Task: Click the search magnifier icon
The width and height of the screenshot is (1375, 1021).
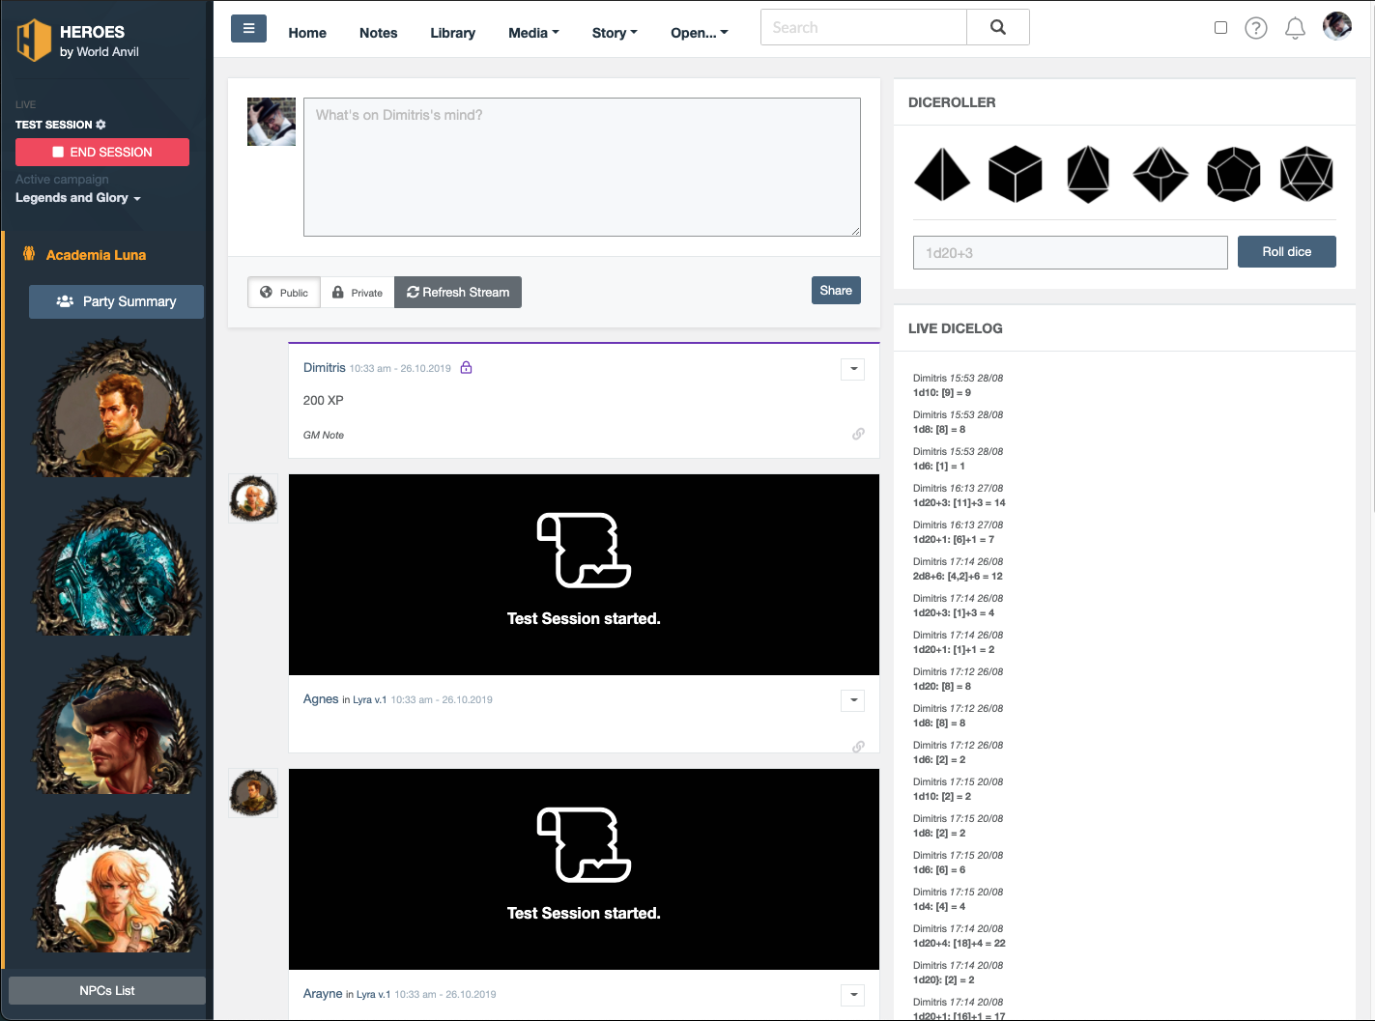Action: click(997, 27)
